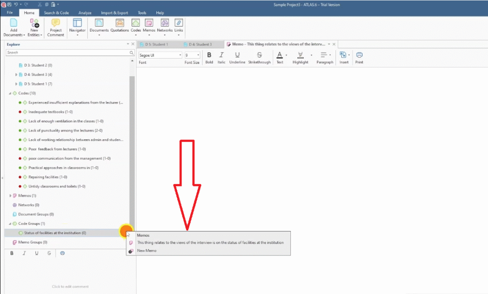The width and height of the screenshot is (488, 294).
Task: Open the Links manager icon
Action: click(179, 24)
